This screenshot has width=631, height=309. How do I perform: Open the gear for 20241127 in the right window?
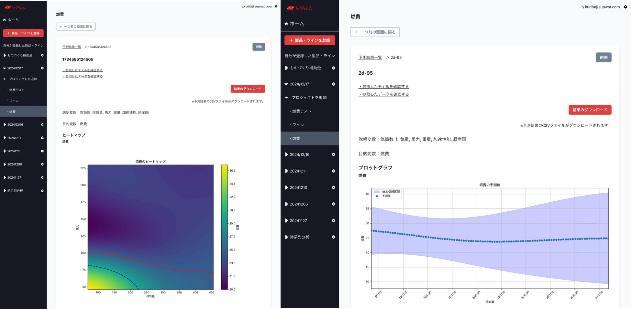click(333, 220)
